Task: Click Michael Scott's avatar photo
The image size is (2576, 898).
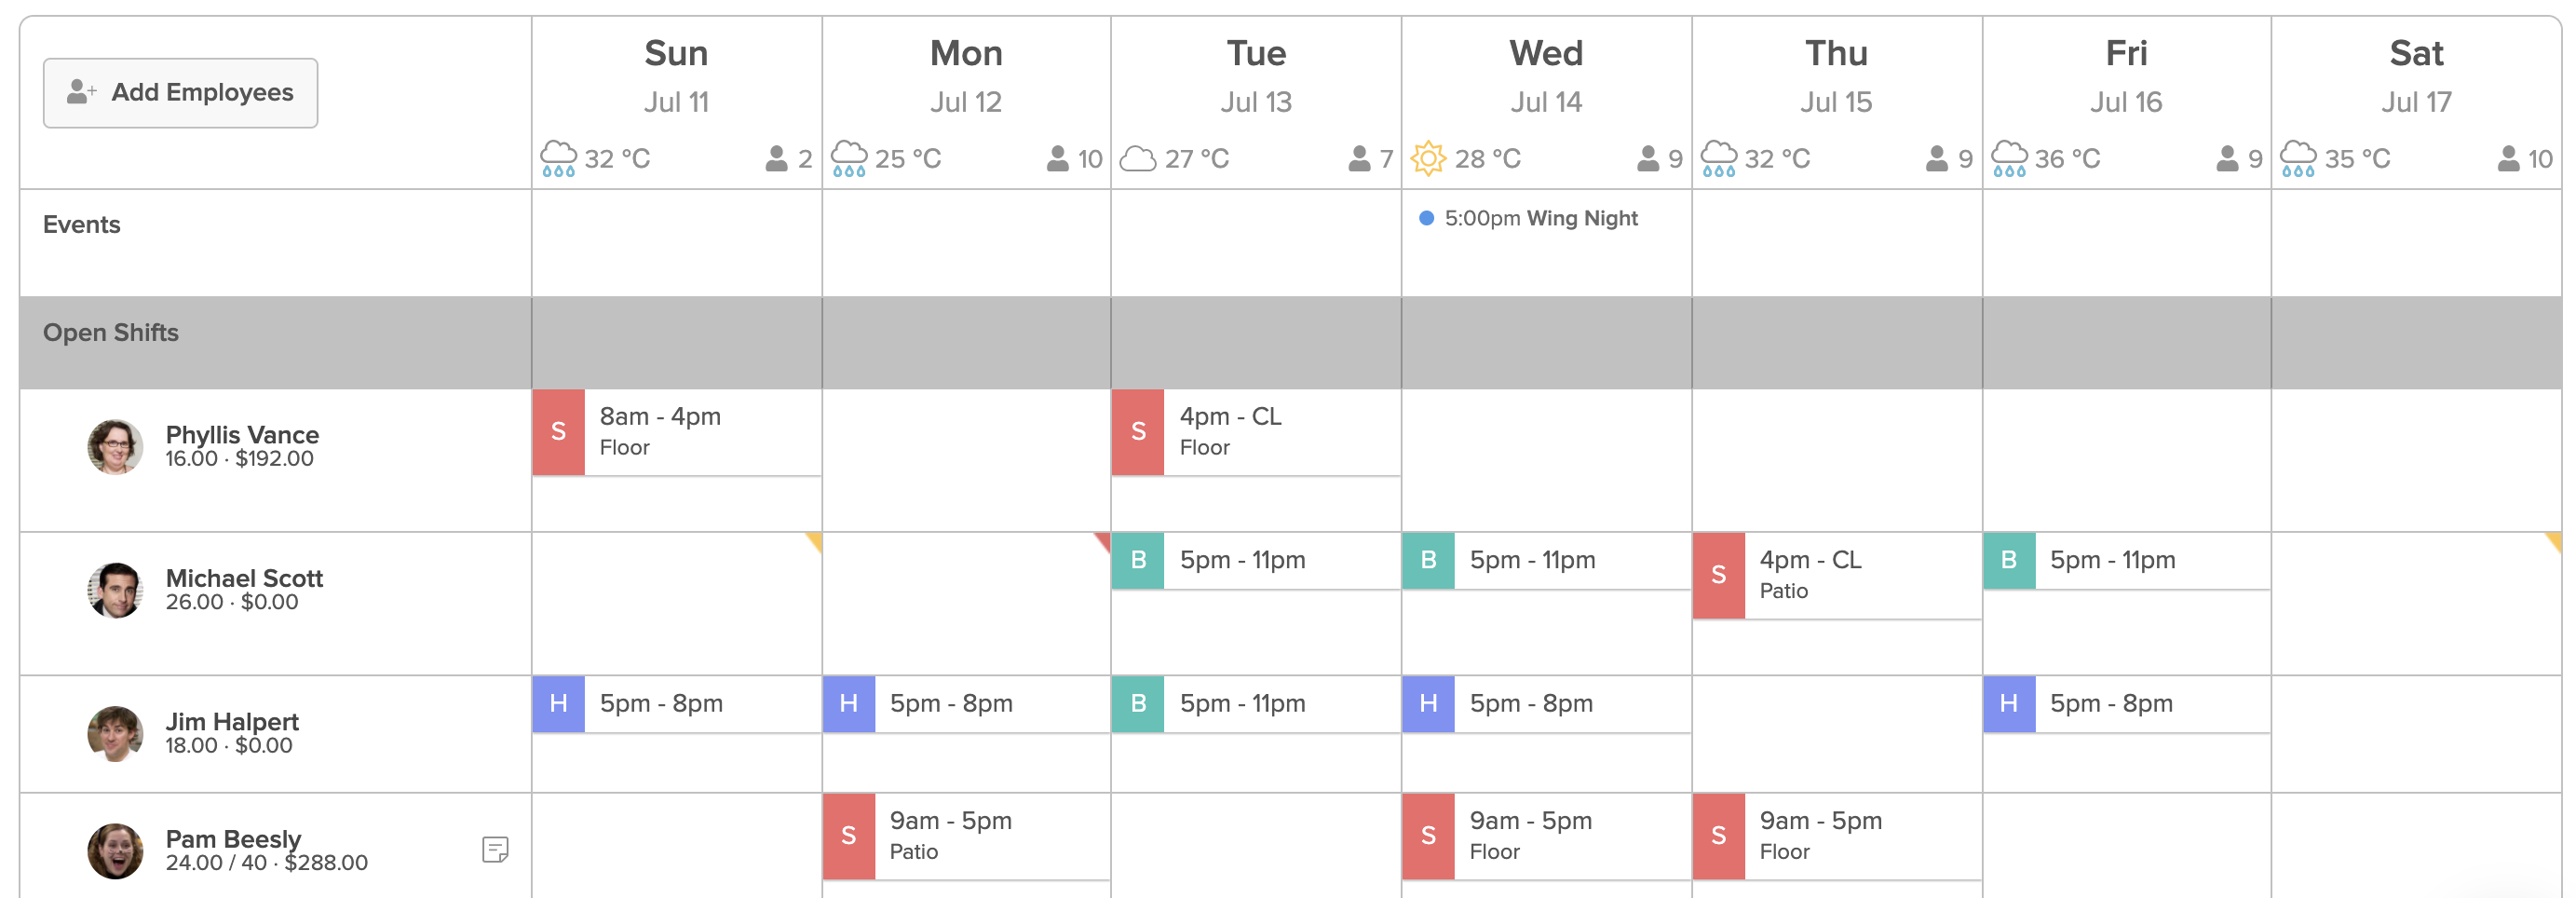Action: point(115,590)
